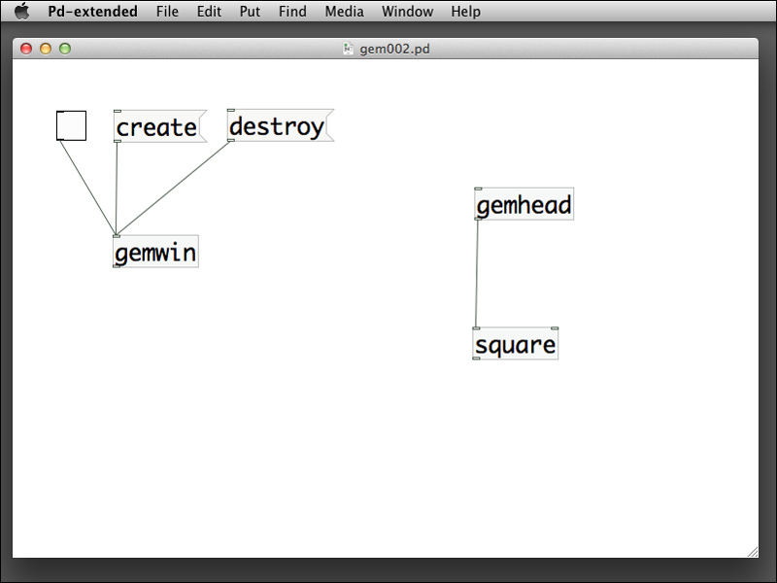Open the Apple menu
This screenshot has width=777, height=583.
(21, 11)
